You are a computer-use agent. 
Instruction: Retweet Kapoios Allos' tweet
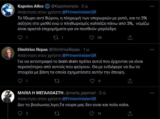(56, 38)
